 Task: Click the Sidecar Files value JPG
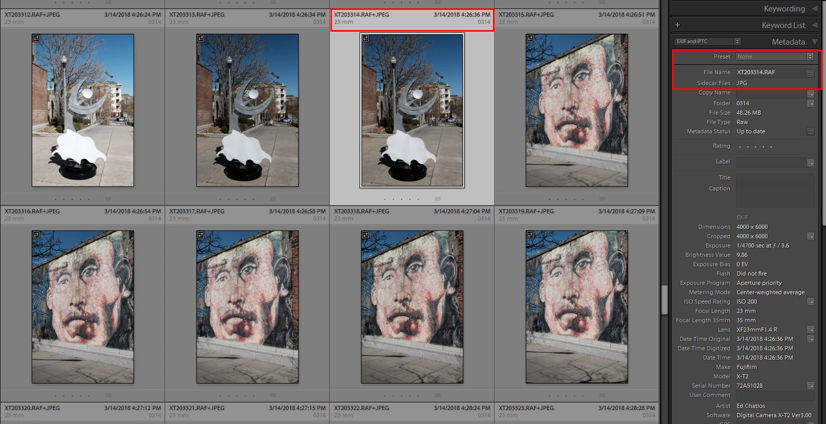click(x=742, y=83)
